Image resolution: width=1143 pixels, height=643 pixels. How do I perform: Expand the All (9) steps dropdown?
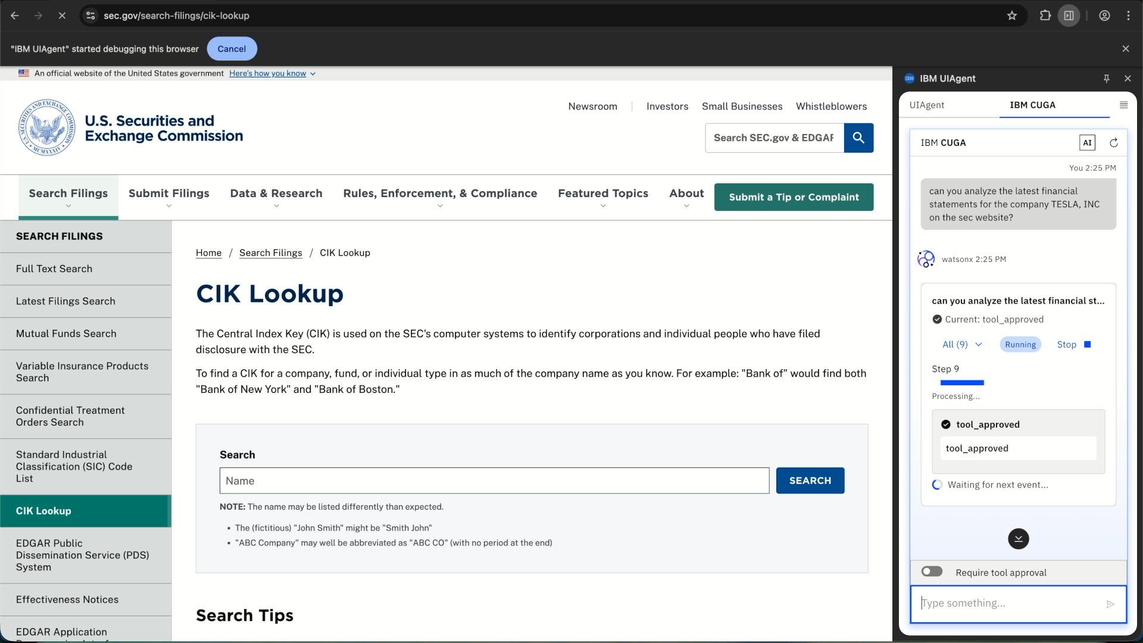pos(962,345)
